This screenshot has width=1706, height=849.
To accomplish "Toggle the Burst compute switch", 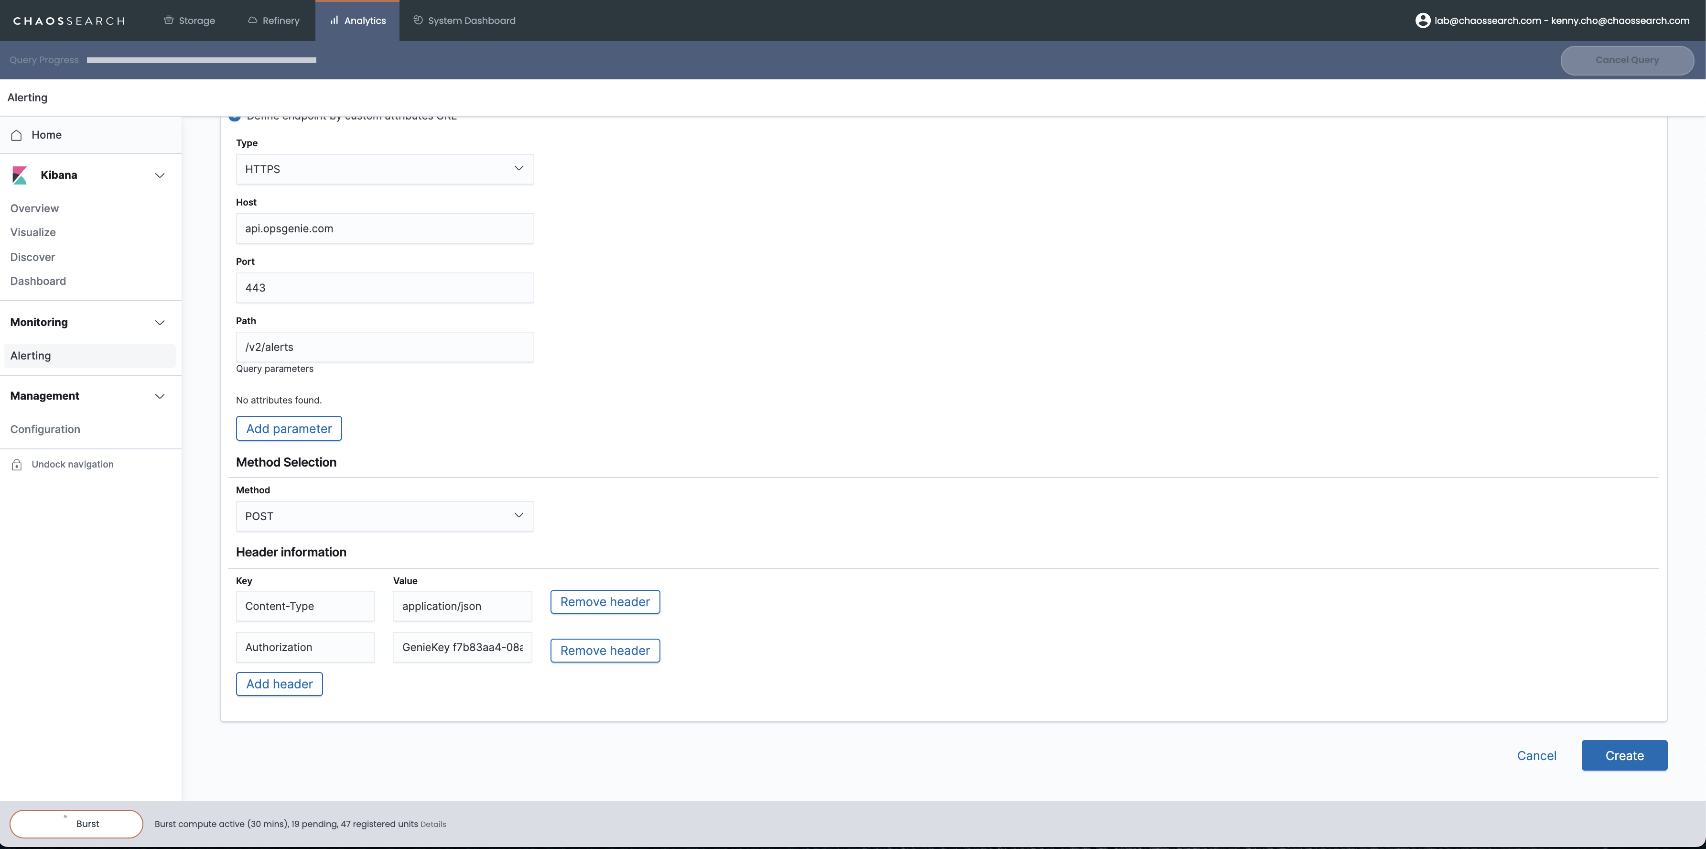I will (76, 824).
